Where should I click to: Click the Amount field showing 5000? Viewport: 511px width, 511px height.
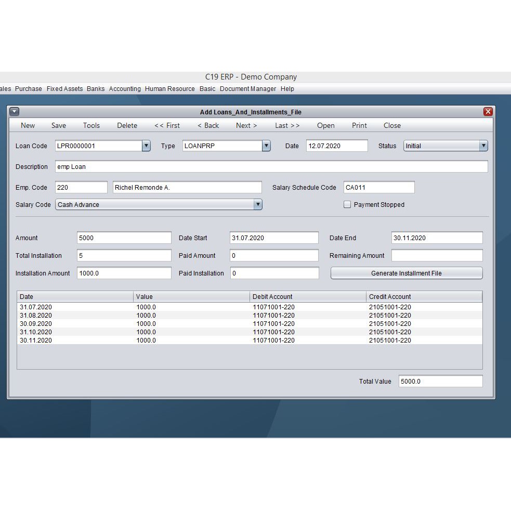coord(124,238)
